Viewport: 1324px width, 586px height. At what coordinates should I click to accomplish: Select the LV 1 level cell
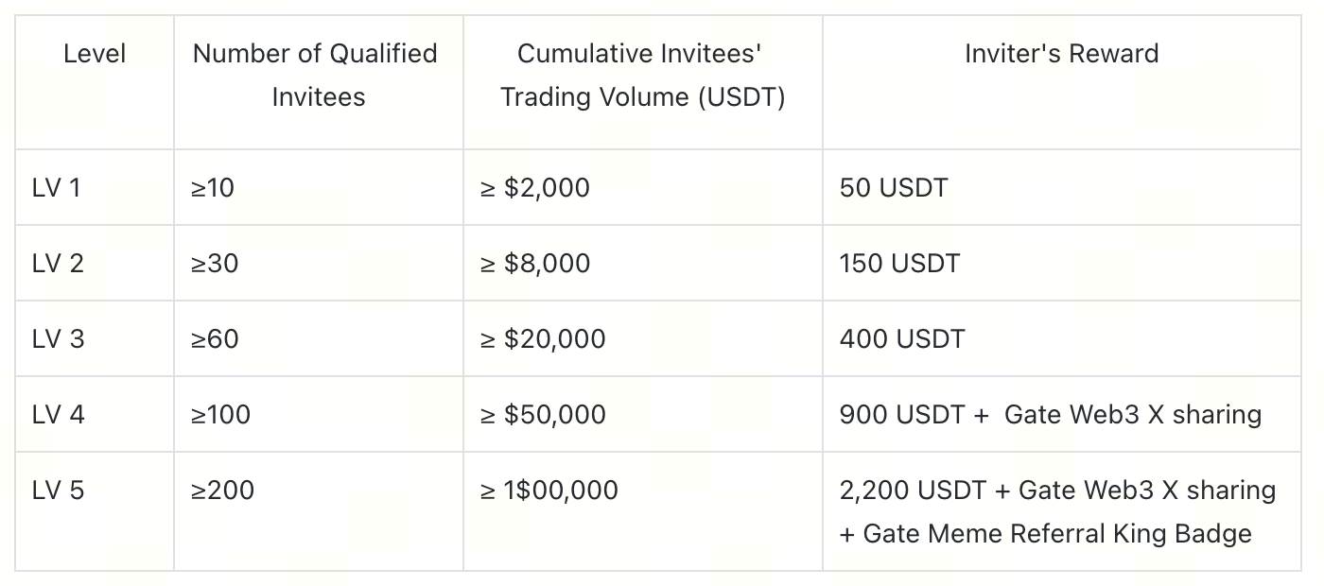57,188
